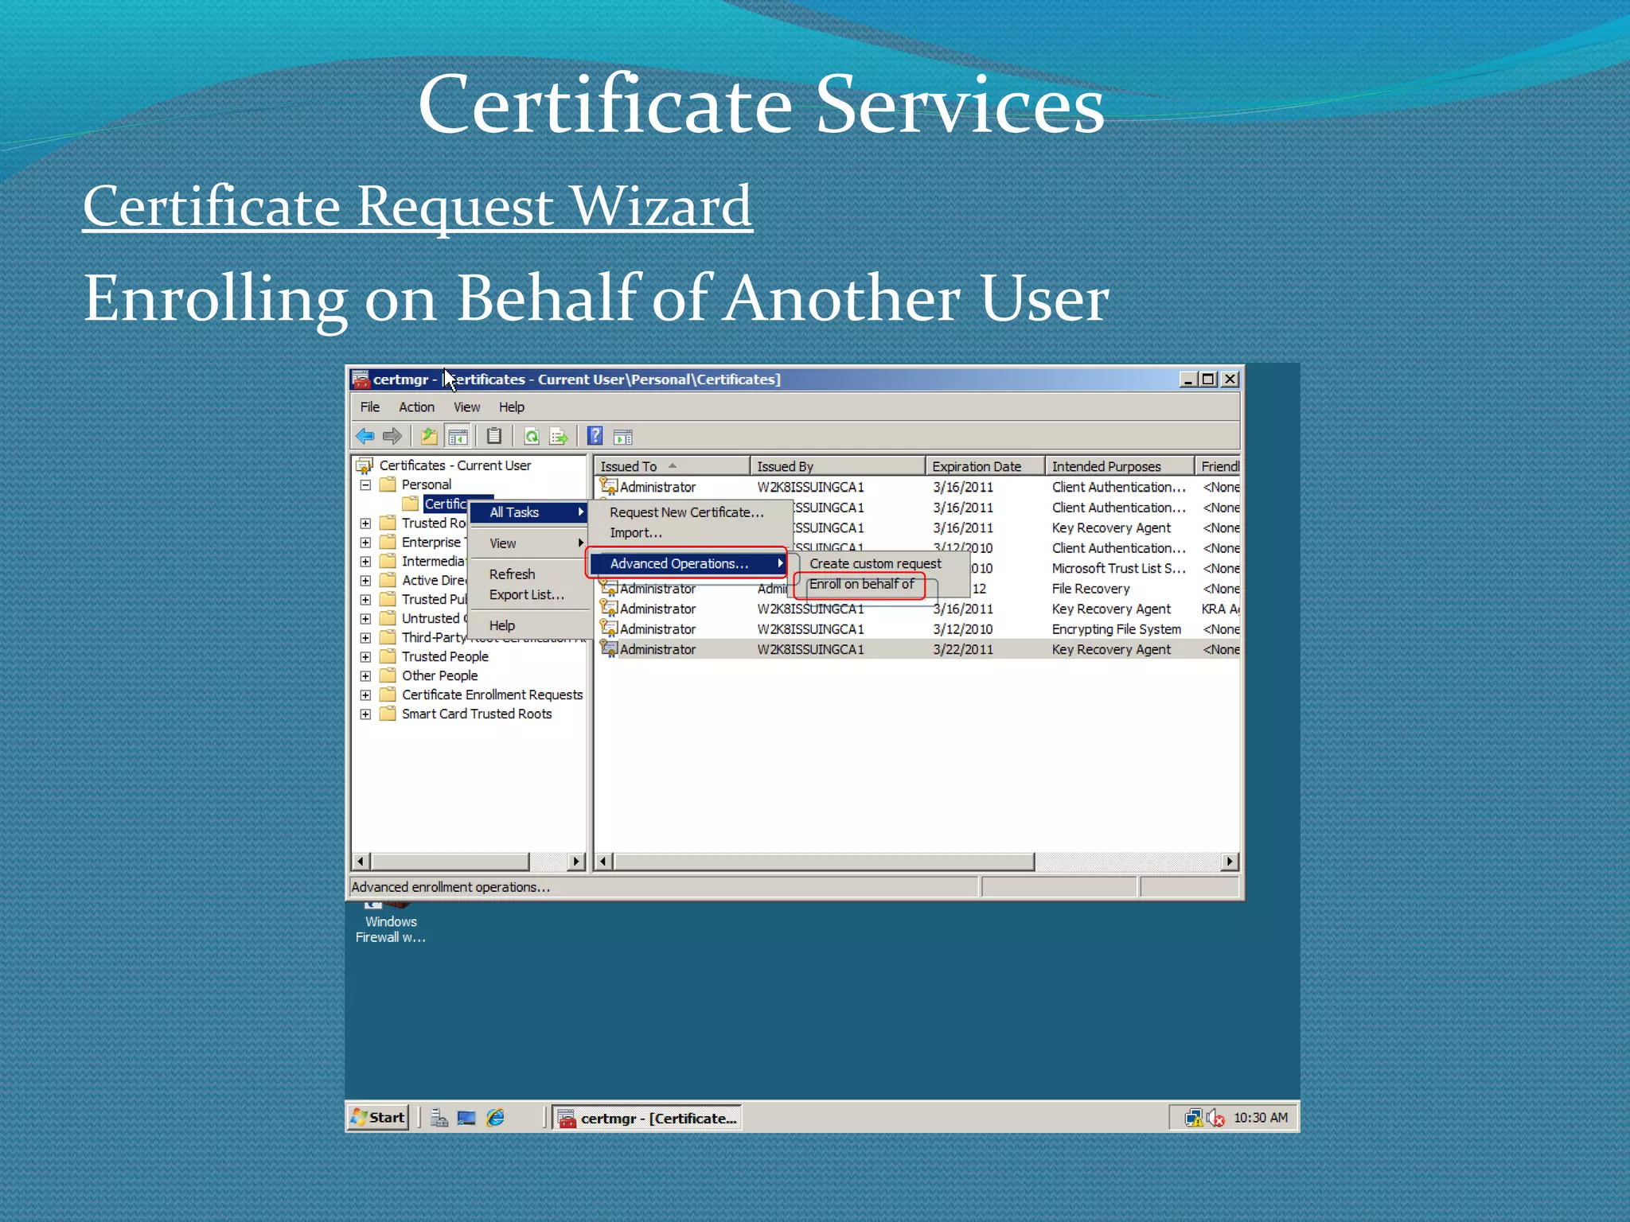Click the Show Desktop quick launch icon
This screenshot has height=1222, width=1630.
coord(466,1118)
